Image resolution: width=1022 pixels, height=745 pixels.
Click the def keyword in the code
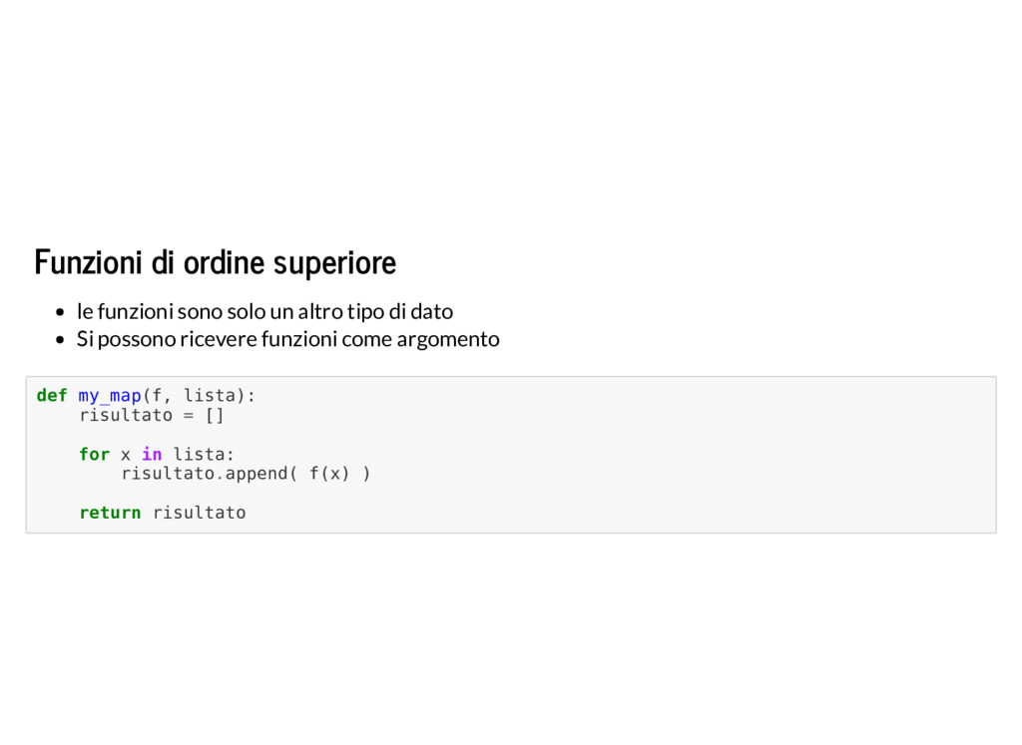coord(52,395)
